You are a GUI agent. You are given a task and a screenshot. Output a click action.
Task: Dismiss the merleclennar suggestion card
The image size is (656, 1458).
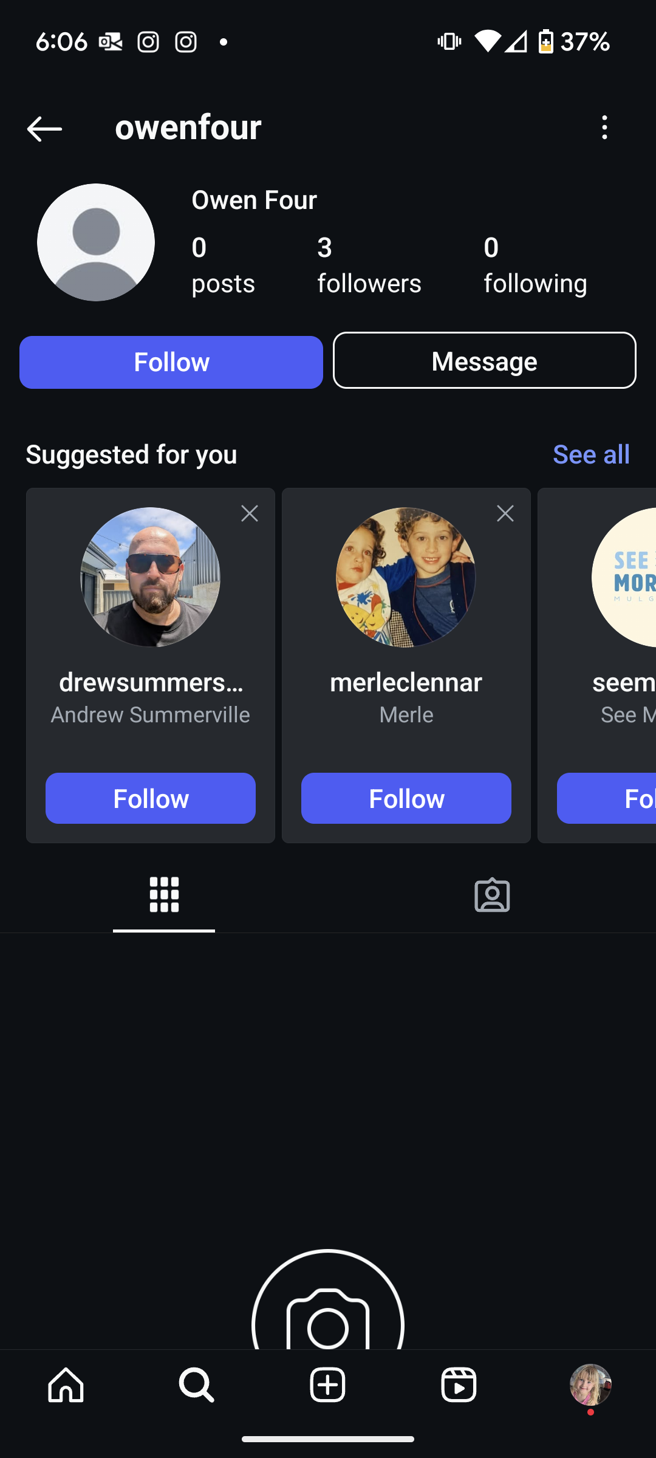(505, 514)
